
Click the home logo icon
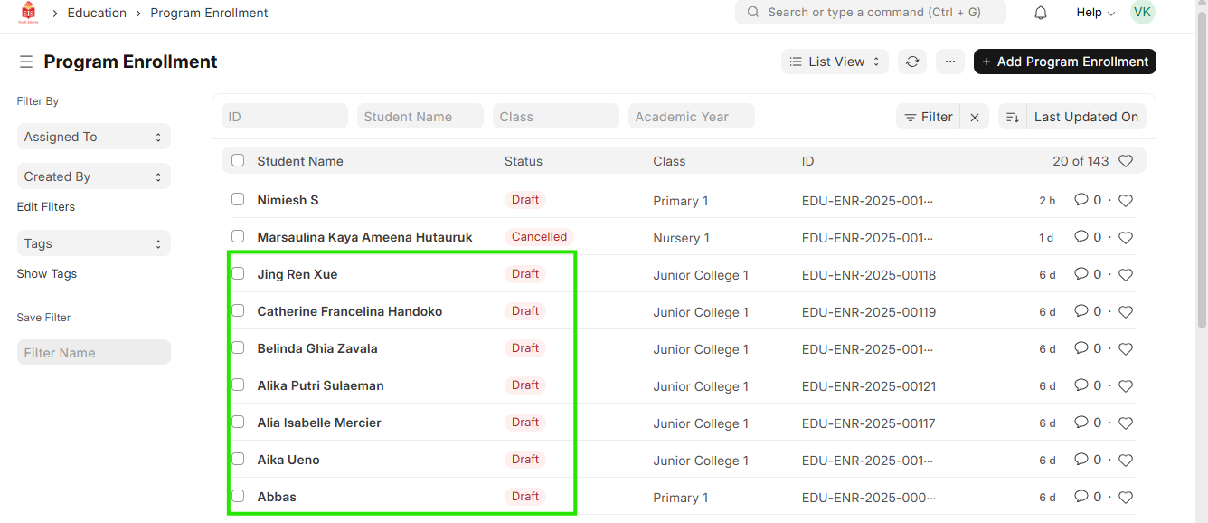click(28, 13)
